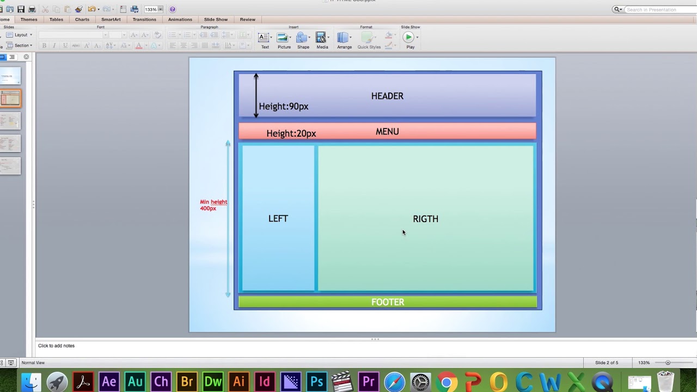Open the Charts ribbon tab
Screen dimensions: 697x392
click(x=82, y=20)
